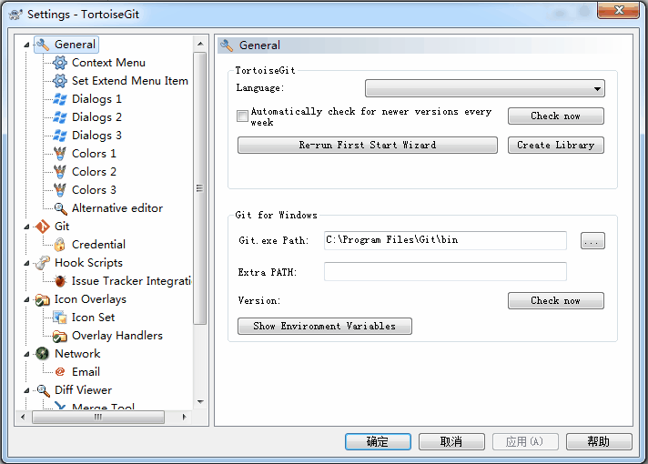Confirm settings with the 确定 button
The image size is (648, 464).
pos(378,441)
